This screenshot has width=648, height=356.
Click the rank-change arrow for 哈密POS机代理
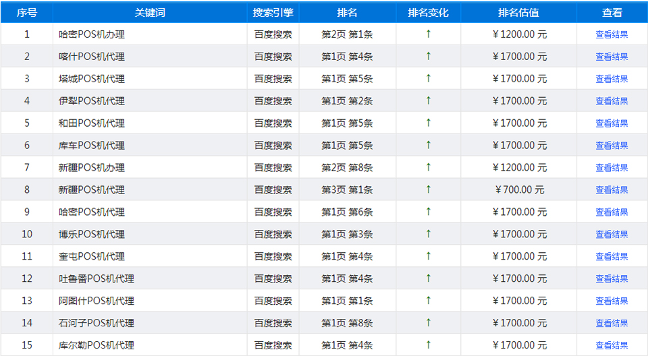click(428, 212)
